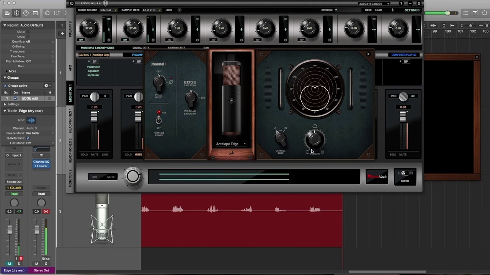Open the Sample Rate 48.0 kHz dropdown
The height and width of the screenshot is (275, 490).
(x=152, y=10)
